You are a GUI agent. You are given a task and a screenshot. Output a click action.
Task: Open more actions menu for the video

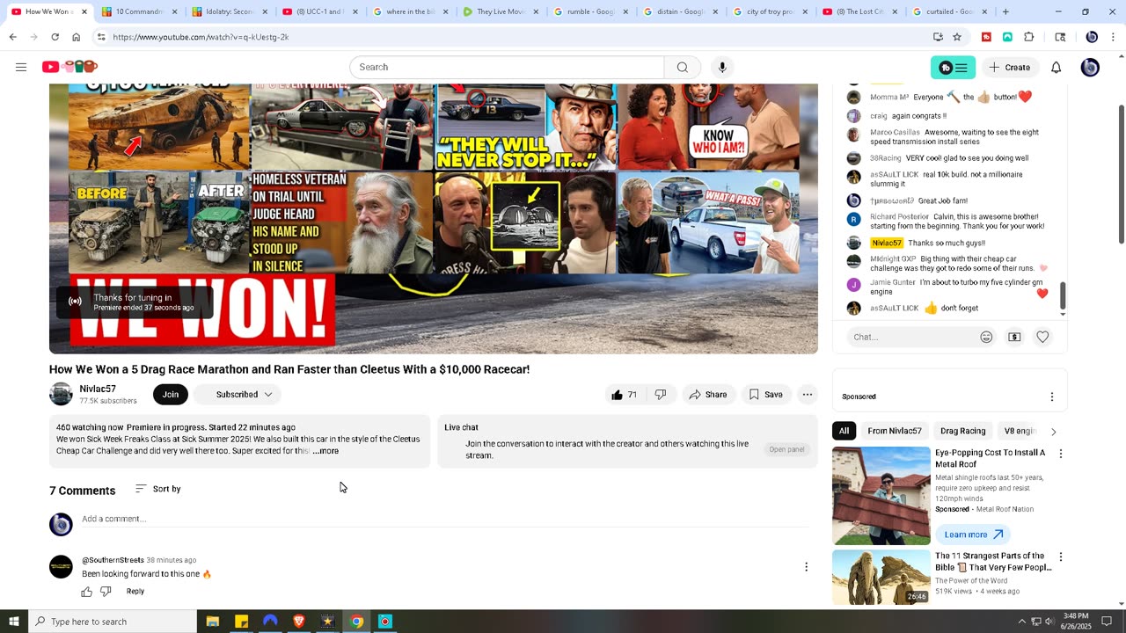pos(807,395)
